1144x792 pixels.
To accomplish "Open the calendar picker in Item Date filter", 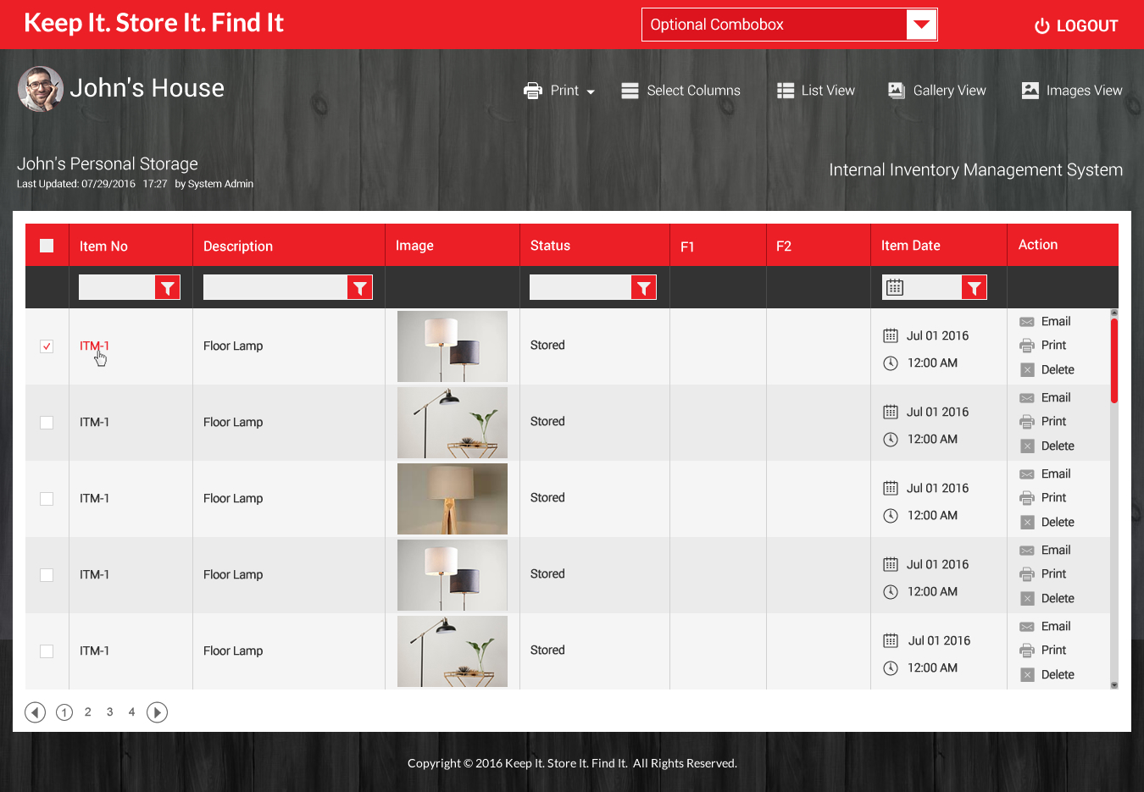I will click(x=895, y=288).
